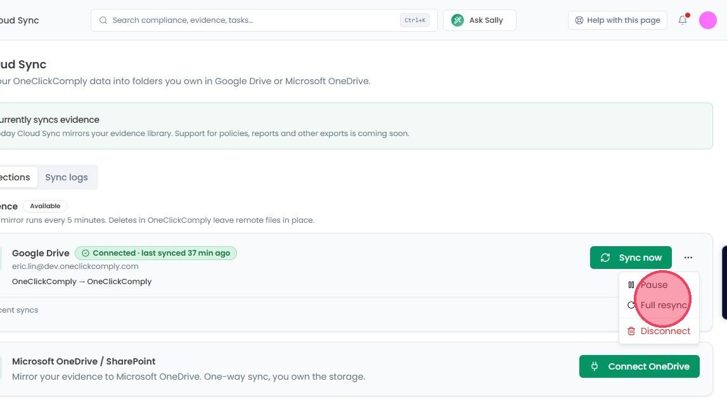This screenshot has width=727, height=405.
Task: Open the Ask Sally assistant
Action: (479, 20)
